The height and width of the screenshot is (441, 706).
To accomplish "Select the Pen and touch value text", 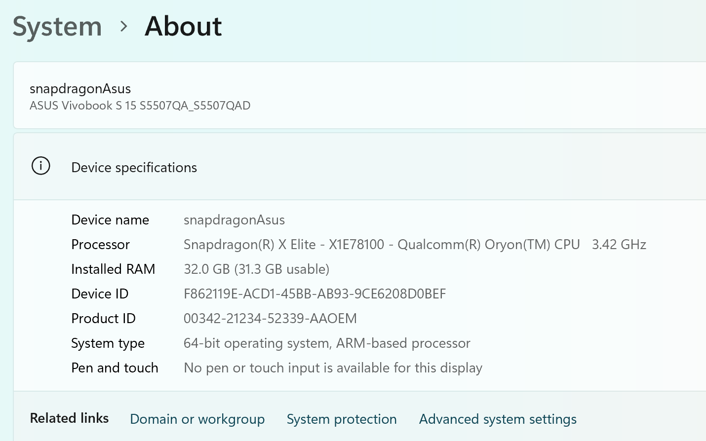I will coord(333,368).
